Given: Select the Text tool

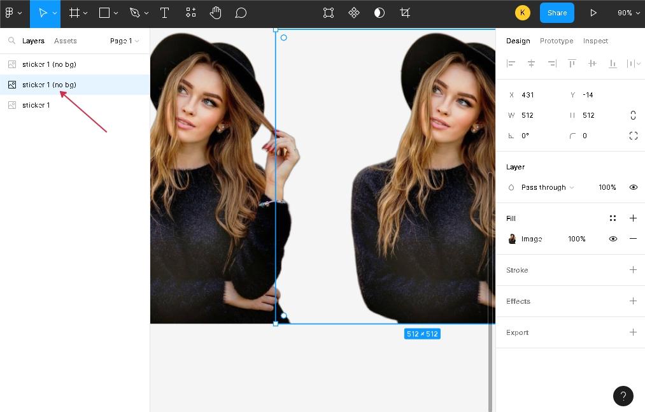Looking at the screenshot, I should coord(164,13).
